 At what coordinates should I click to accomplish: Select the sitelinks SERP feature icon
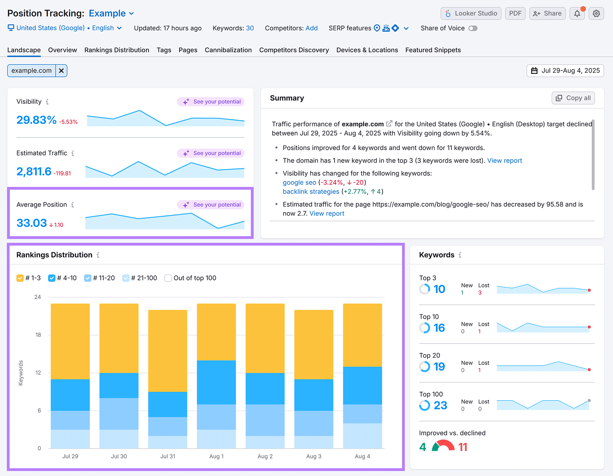coord(386,28)
